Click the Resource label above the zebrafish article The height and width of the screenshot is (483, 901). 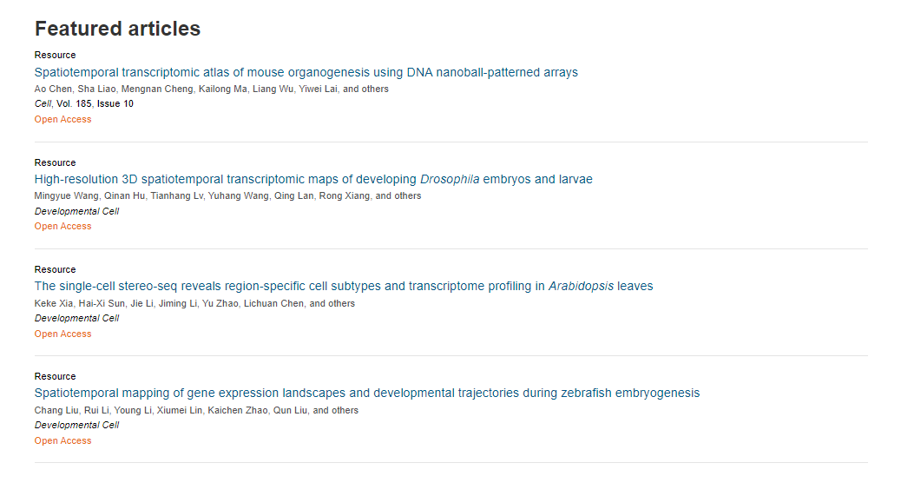pos(56,377)
